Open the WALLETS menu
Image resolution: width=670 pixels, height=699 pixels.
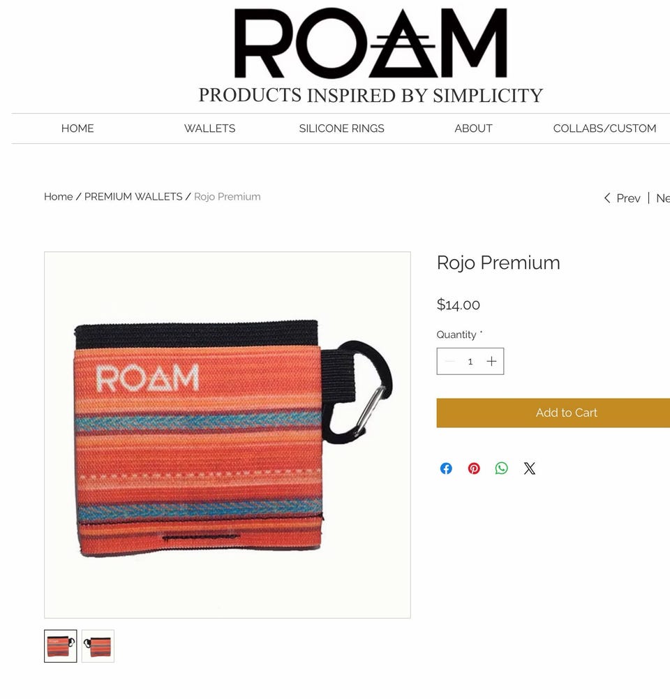(210, 128)
